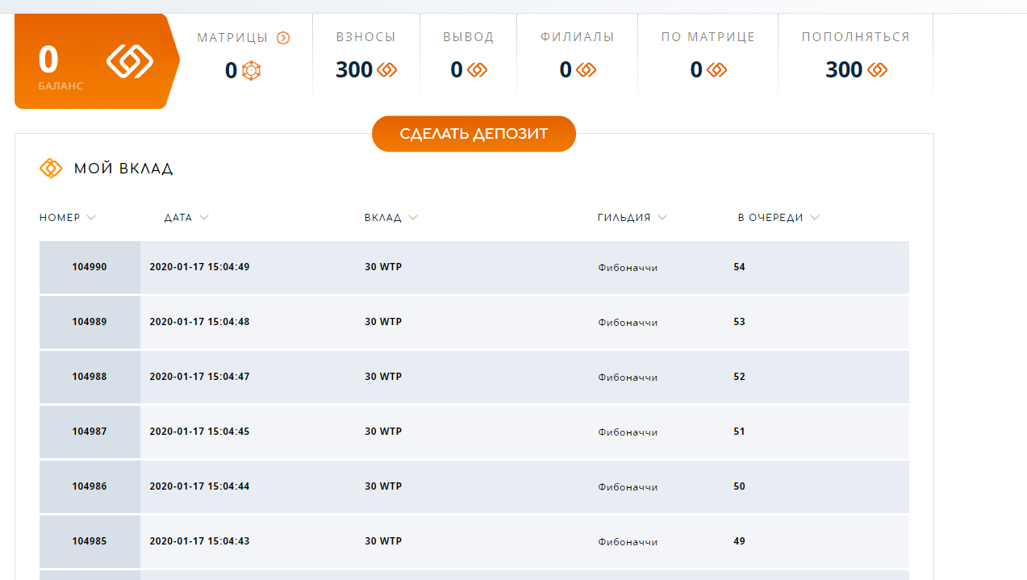Click date 2020-01-17 15:04:44
This screenshot has height=580, width=1027.
[x=199, y=486]
